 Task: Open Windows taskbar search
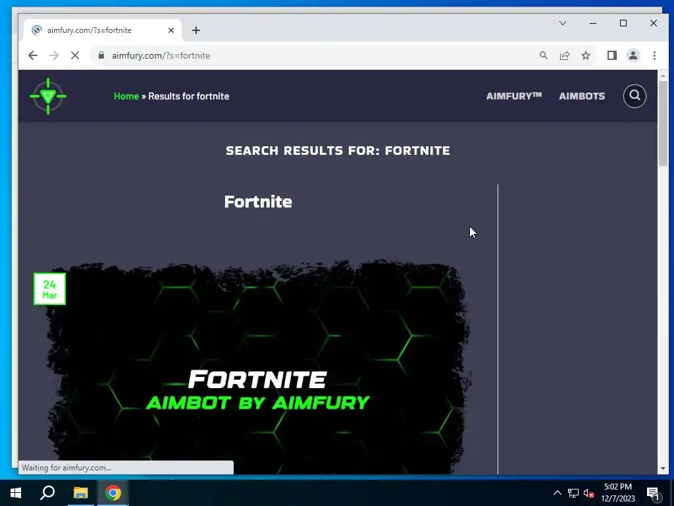point(47,493)
